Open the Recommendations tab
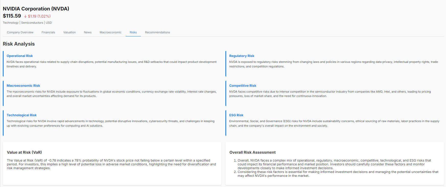The height and width of the screenshot is (187, 446). (x=158, y=32)
